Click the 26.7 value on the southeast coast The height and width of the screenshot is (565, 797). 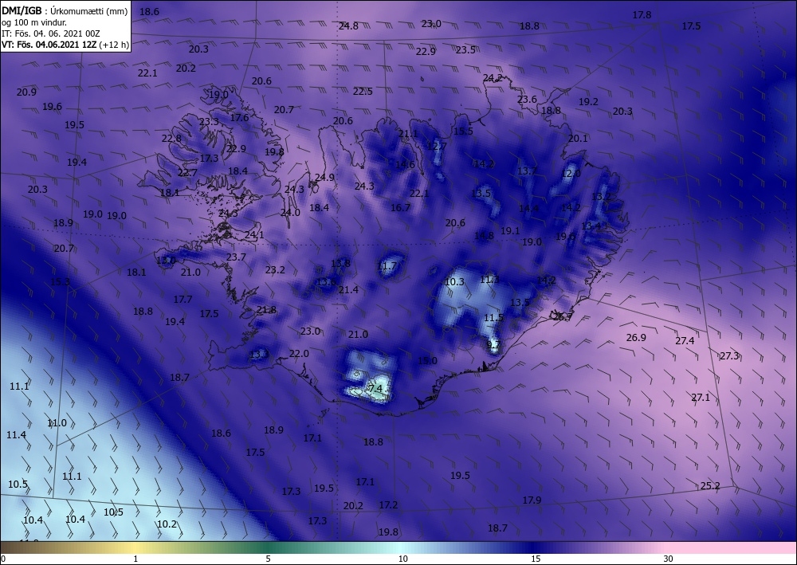[x=563, y=316]
